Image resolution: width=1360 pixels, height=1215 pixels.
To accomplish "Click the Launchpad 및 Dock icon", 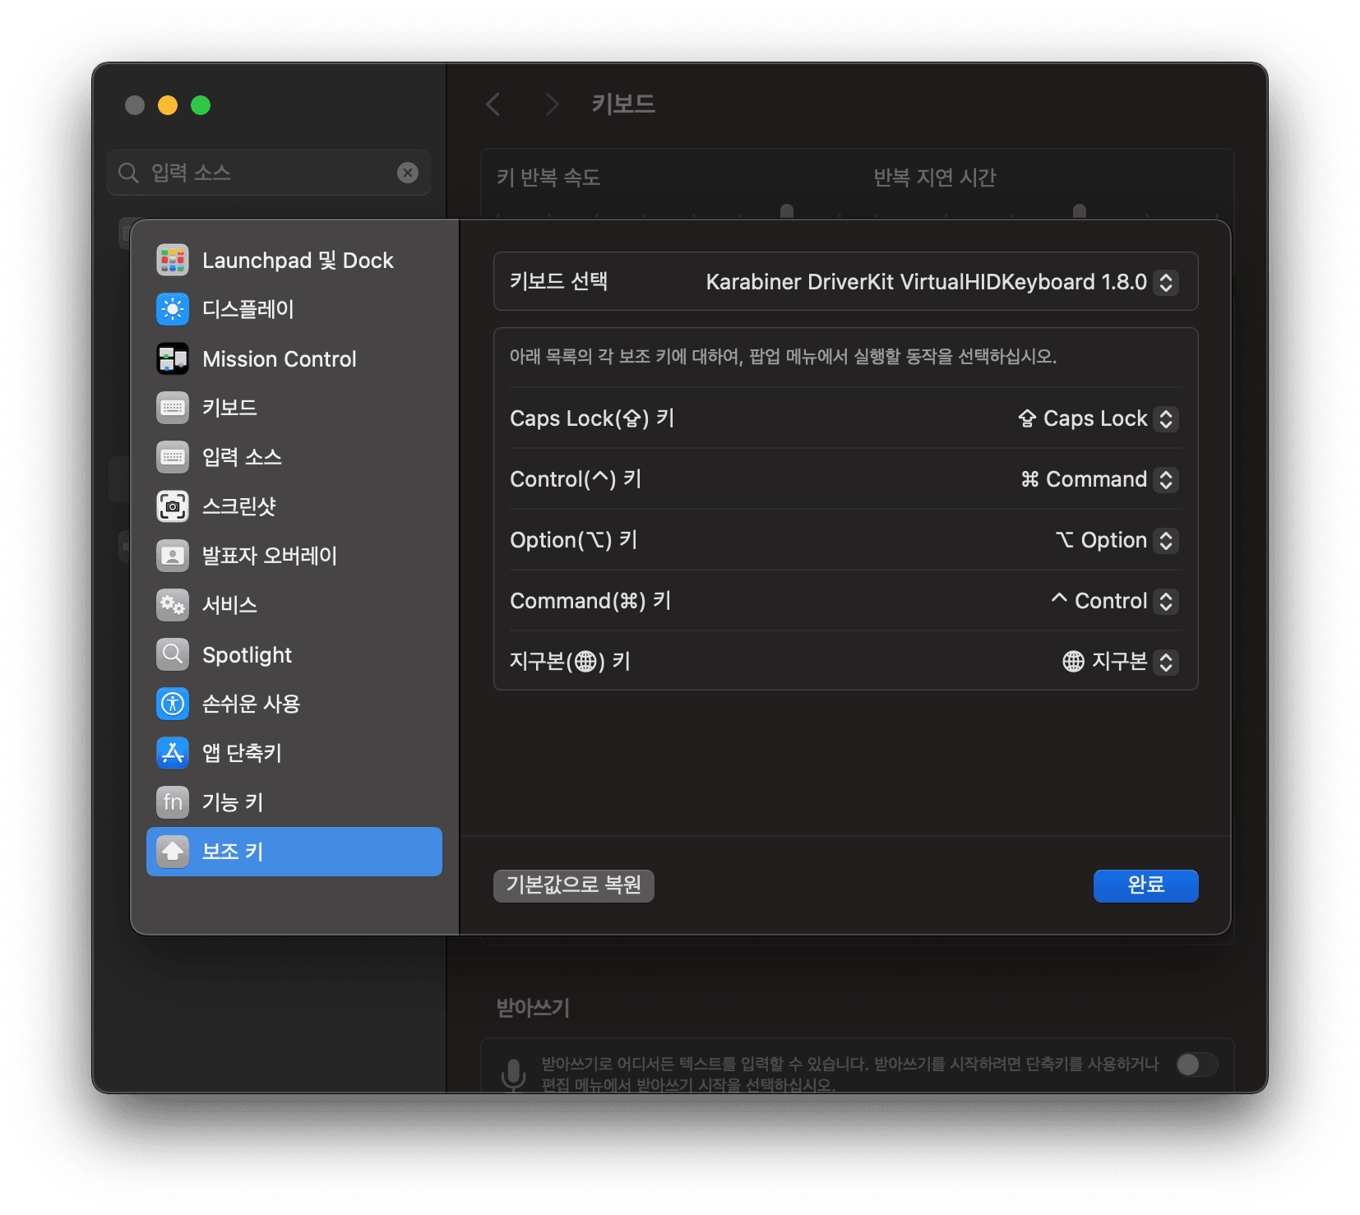I will coord(173,260).
